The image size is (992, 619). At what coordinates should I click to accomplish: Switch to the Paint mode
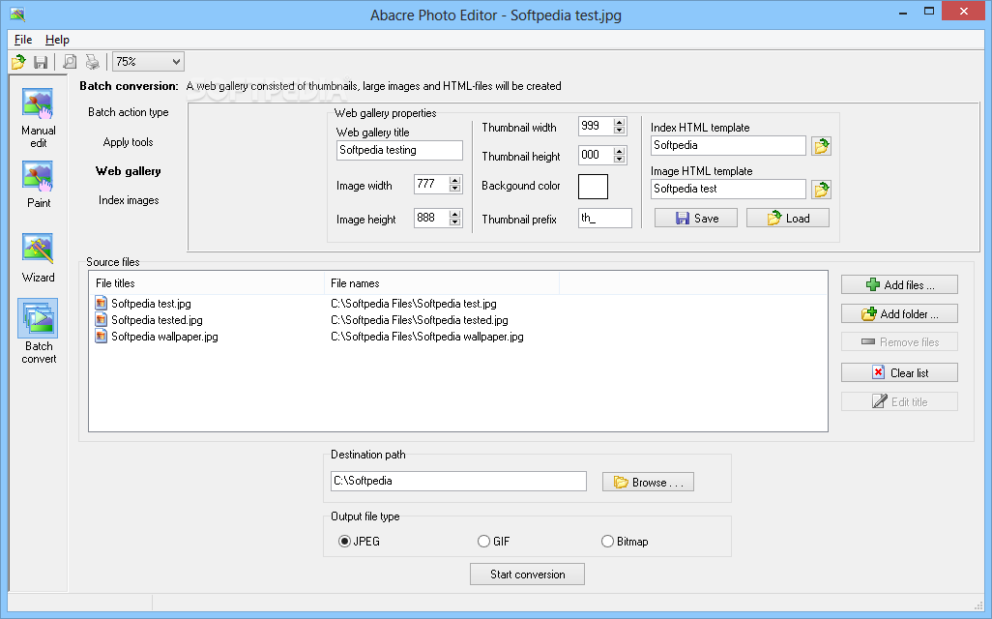tap(38, 184)
